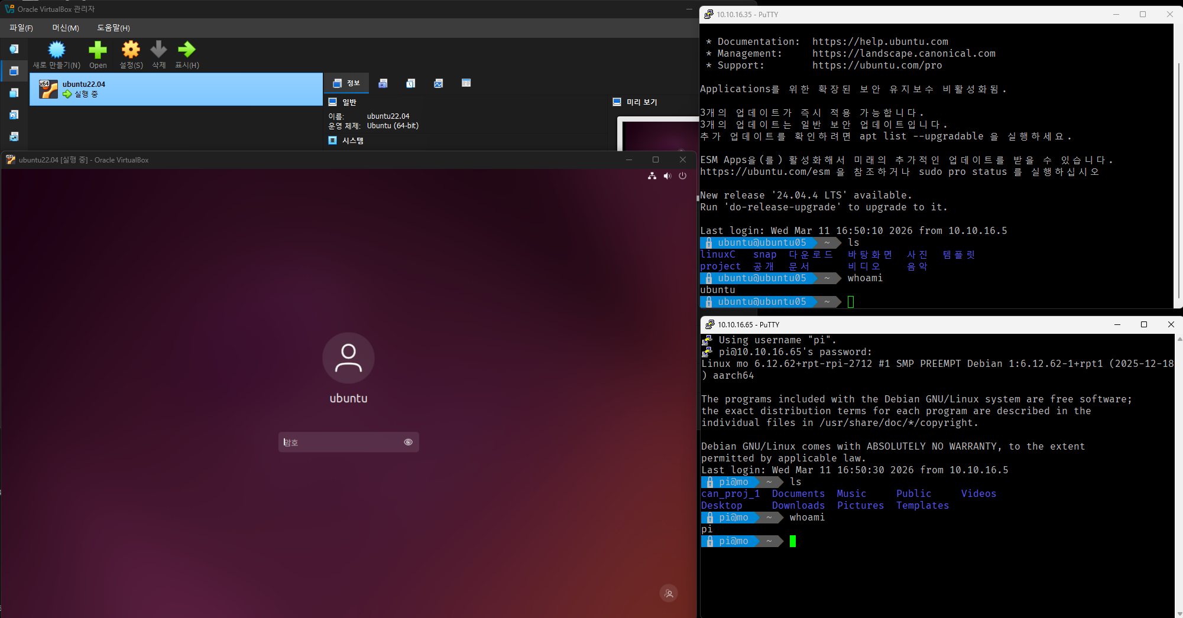1183x618 pixels.
Task: Click the 새로 만들기(N) new machine icon
Action: (x=57, y=50)
